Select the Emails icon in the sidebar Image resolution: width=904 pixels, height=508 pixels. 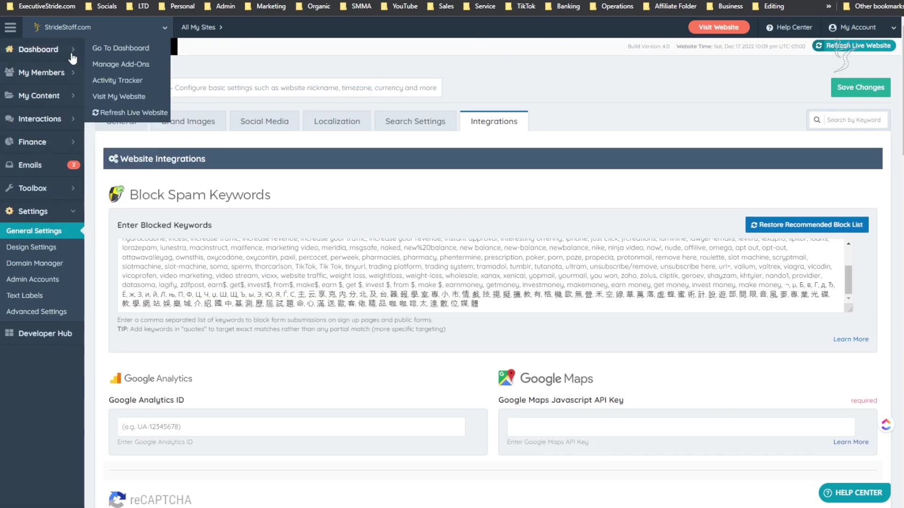coord(9,165)
